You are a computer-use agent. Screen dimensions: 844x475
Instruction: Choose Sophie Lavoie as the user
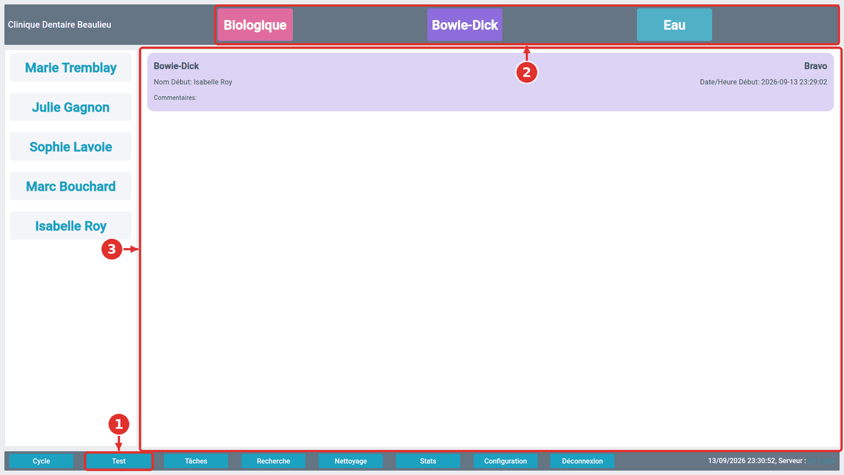pyautogui.click(x=71, y=147)
